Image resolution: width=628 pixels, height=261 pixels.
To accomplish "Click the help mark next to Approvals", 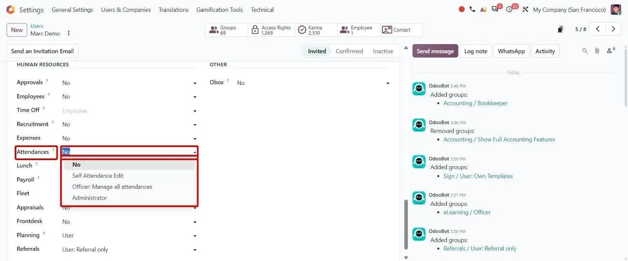I will click(x=47, y=81).
